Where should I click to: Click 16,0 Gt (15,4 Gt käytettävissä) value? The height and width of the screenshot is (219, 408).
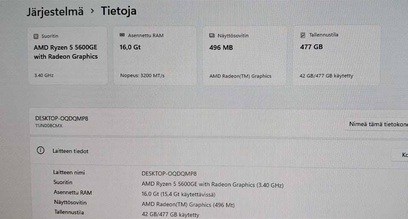coord(178,194)
